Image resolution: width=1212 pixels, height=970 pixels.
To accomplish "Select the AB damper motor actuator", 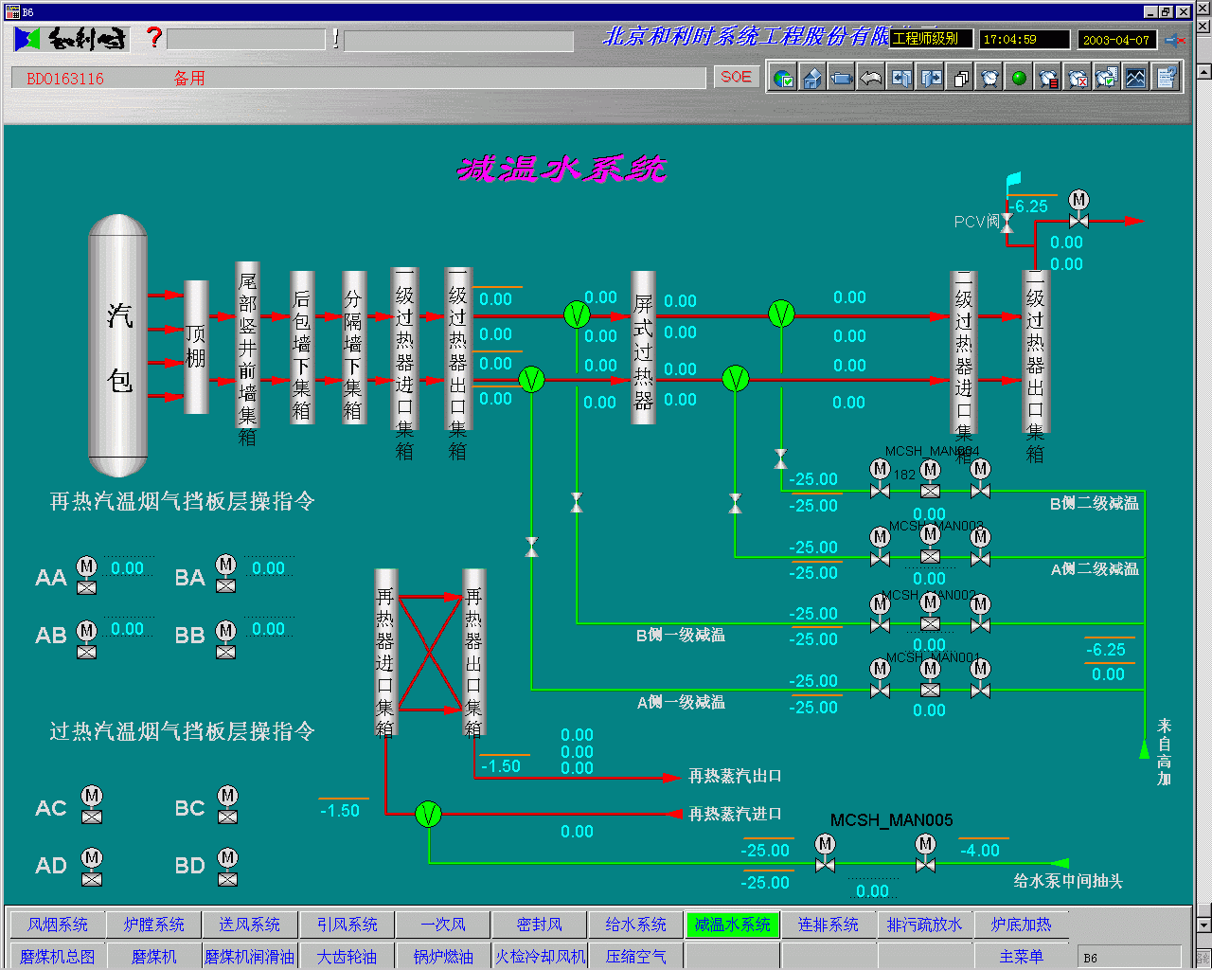I will (86, 638).
